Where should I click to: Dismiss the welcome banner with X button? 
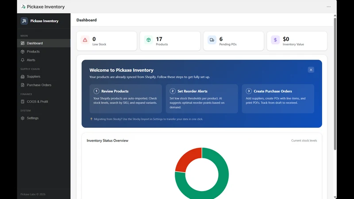coord(311,70)
